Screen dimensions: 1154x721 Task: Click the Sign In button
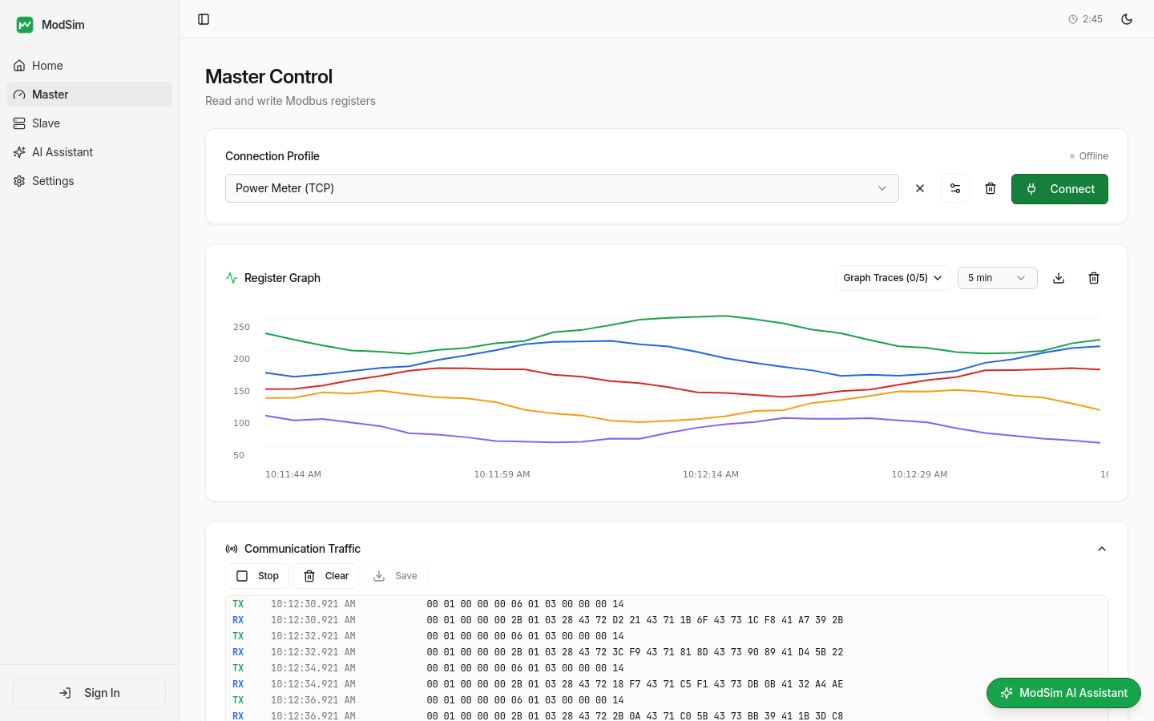[x=89, y=693]
